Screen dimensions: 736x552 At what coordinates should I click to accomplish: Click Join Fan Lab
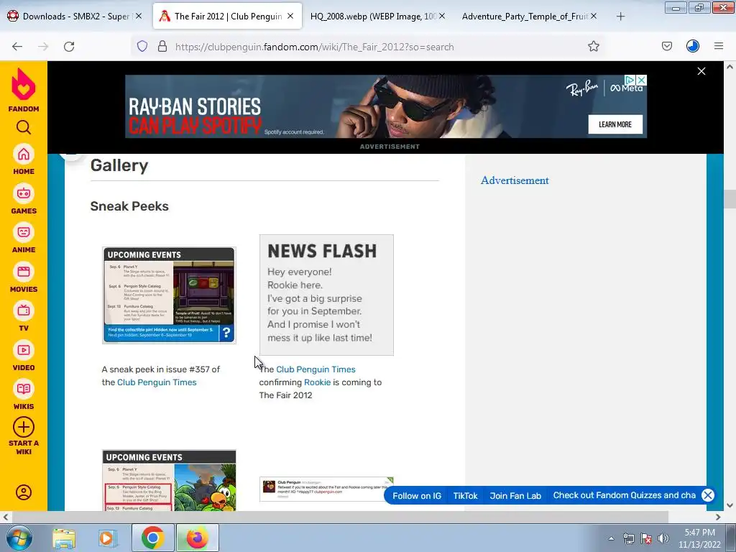(515, 496)
